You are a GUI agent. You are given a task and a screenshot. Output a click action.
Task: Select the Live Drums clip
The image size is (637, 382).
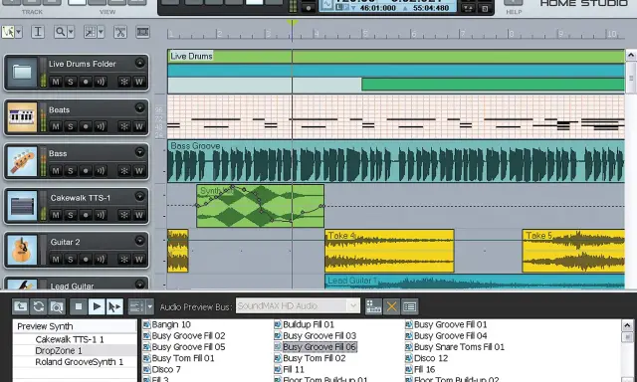396,56
